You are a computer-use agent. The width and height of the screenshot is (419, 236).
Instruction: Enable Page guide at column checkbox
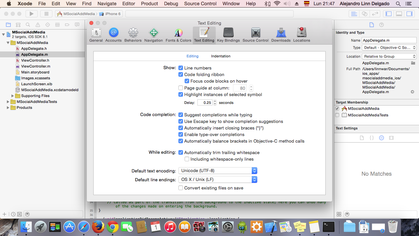click(181, 88)
